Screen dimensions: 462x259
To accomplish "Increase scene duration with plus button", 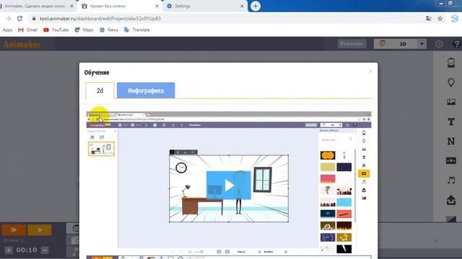I will click(9, 250).
